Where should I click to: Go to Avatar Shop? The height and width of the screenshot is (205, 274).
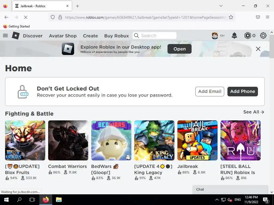[x=63, y=36]
